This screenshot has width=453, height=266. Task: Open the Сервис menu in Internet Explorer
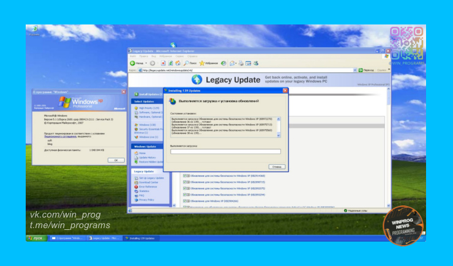[x=179, y=56]
